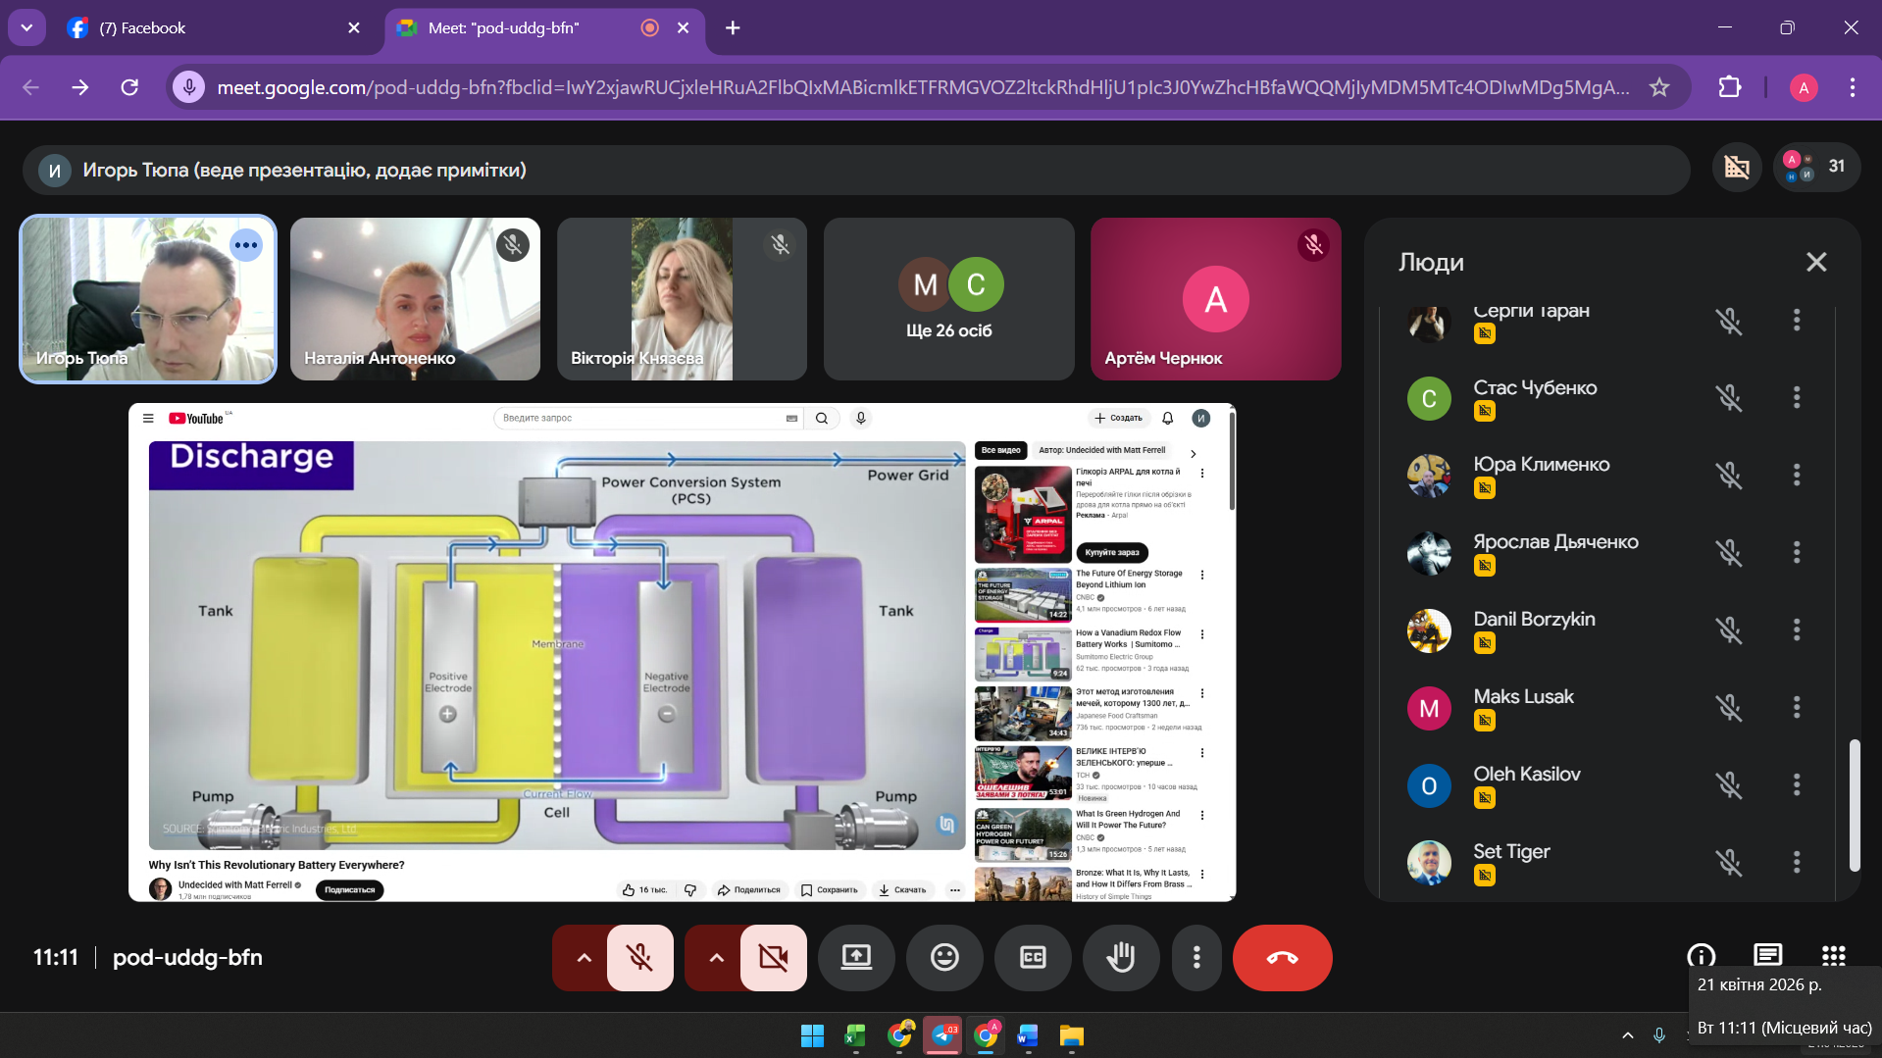Open more actions for Oleh Kasilov
This screenshot has height=1058, width=1882.
[x=1797, y=784]
